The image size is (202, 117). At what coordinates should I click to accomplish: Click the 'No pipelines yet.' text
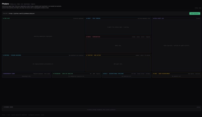coord(126,76)
